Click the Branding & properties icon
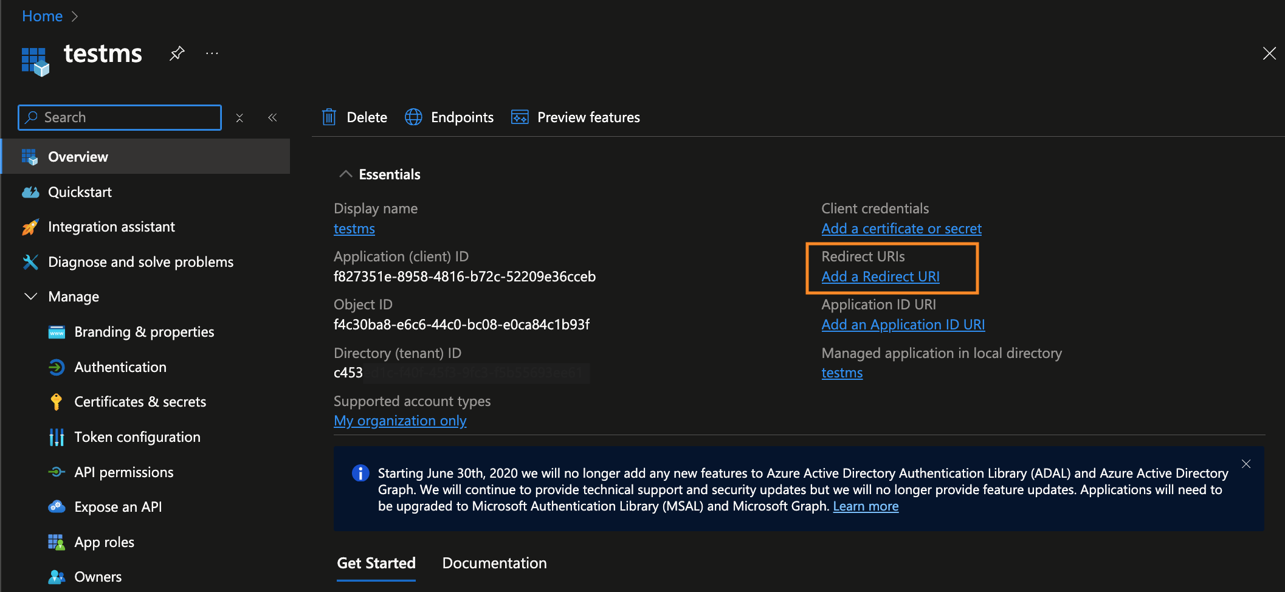The image size is (1285, 592). 57,332
